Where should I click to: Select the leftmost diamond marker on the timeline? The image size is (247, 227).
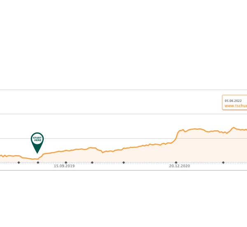(19, 162)
